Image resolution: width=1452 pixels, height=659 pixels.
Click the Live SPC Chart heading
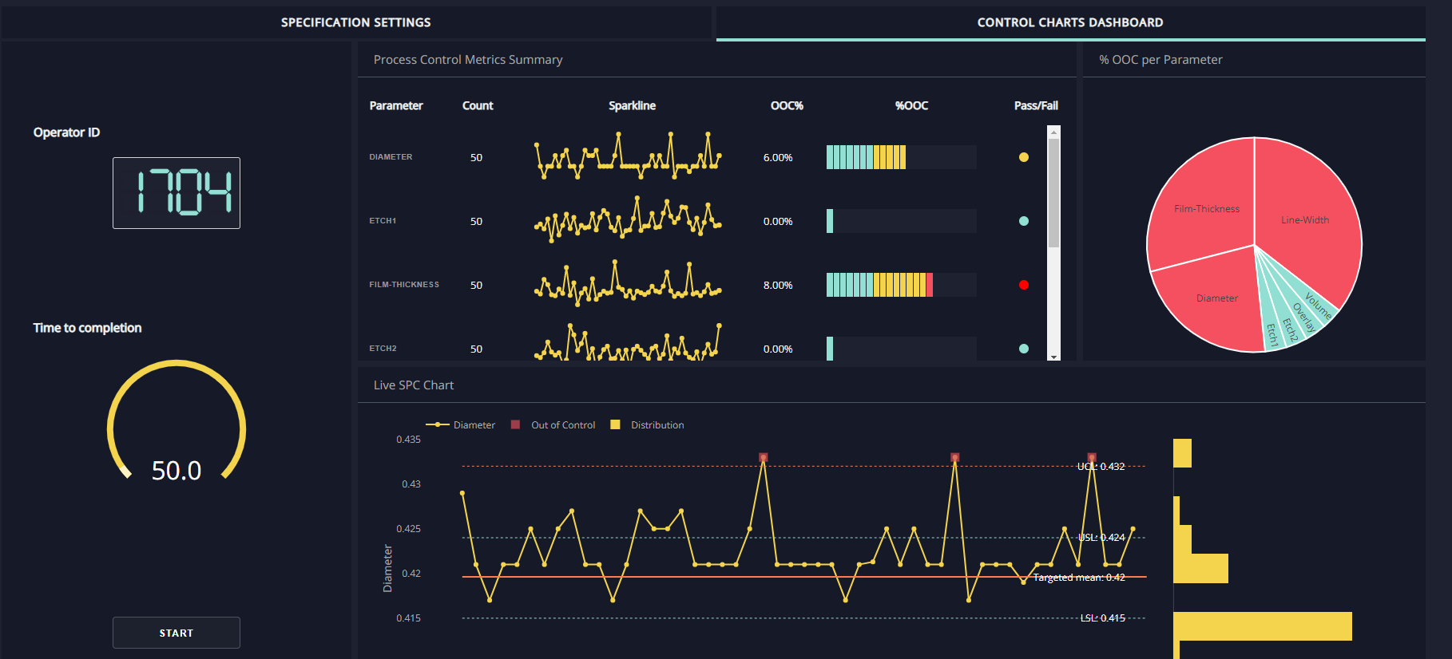(414, 385)
